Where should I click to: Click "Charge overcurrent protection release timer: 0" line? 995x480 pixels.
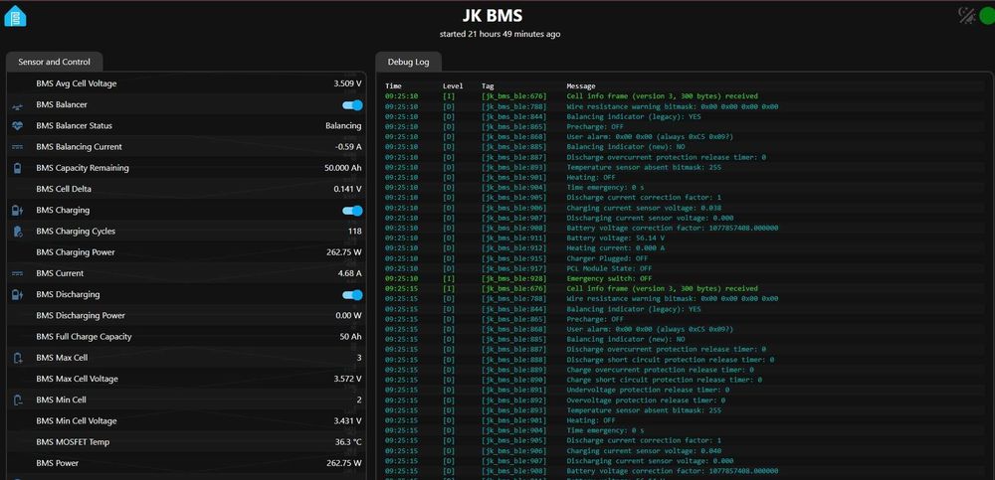click(x=660, y=370)
